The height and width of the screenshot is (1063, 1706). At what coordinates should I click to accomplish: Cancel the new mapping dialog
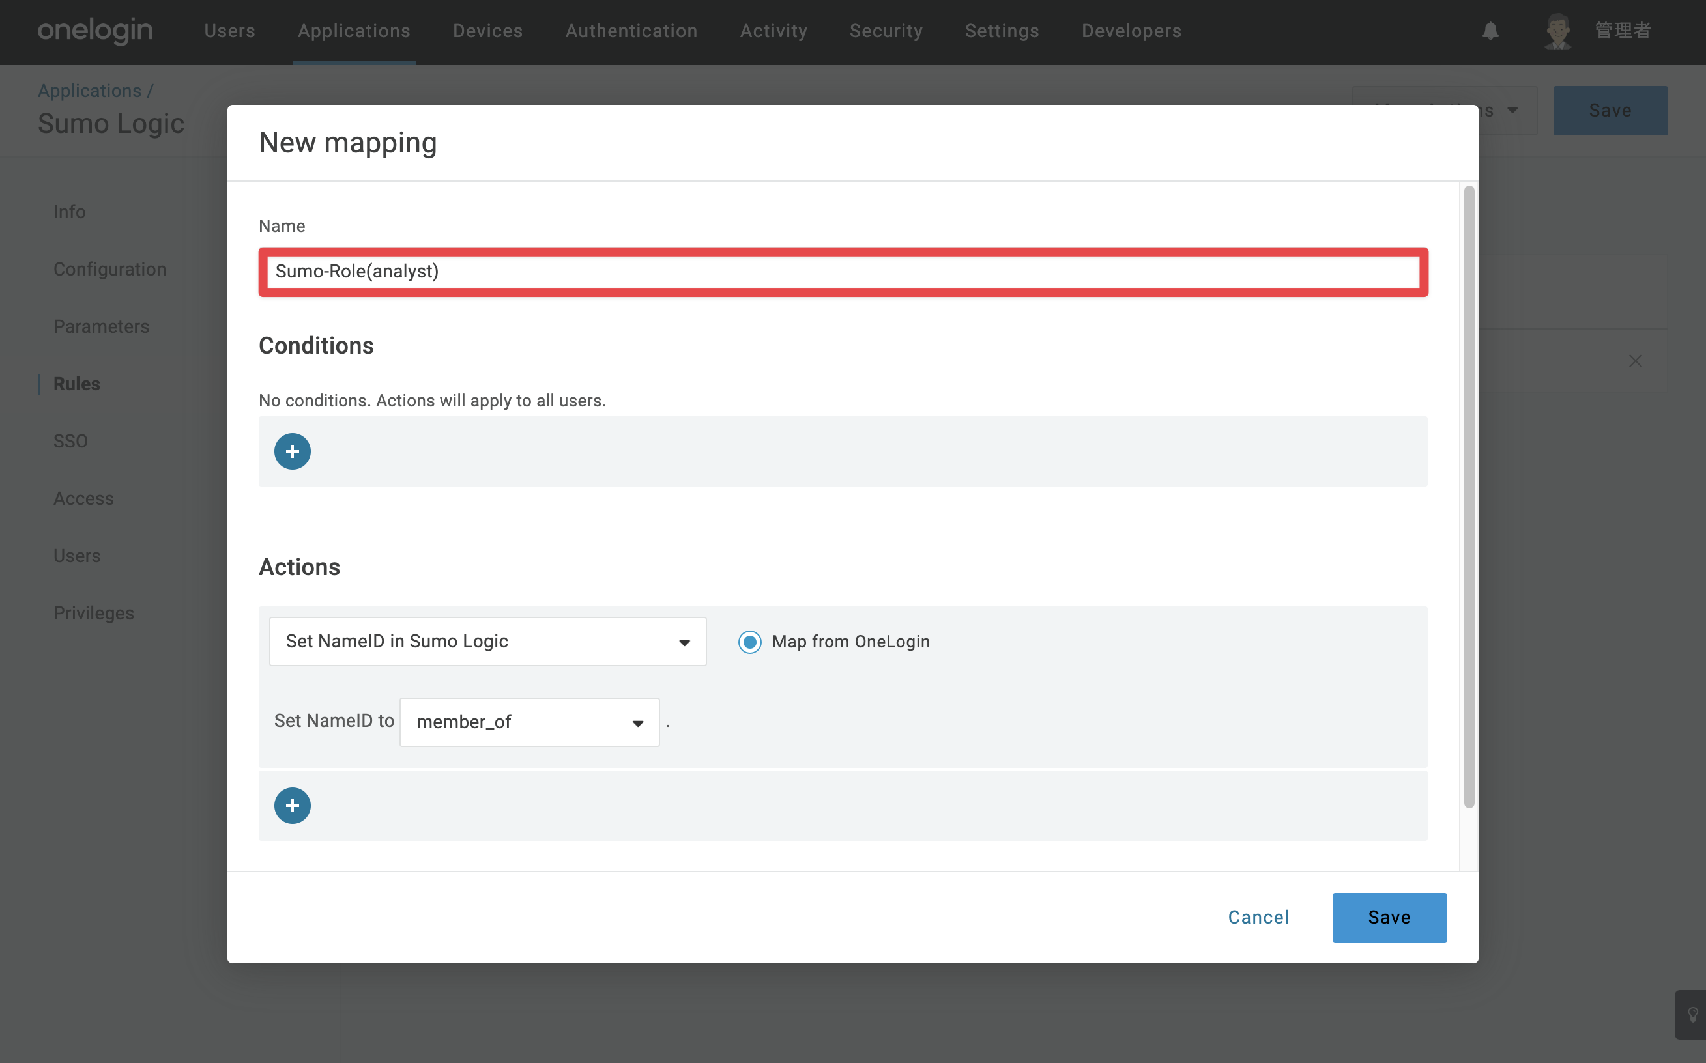click(1259, 918)
